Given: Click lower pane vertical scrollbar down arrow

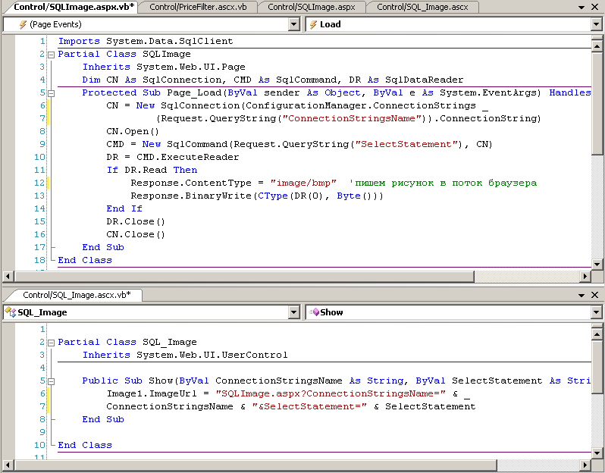Looking at the screenshot, I should pyautogui.click(x=597, y=453).
